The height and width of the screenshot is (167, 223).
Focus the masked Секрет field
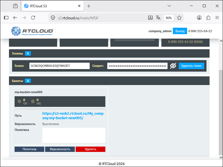[x=137, y=66]
